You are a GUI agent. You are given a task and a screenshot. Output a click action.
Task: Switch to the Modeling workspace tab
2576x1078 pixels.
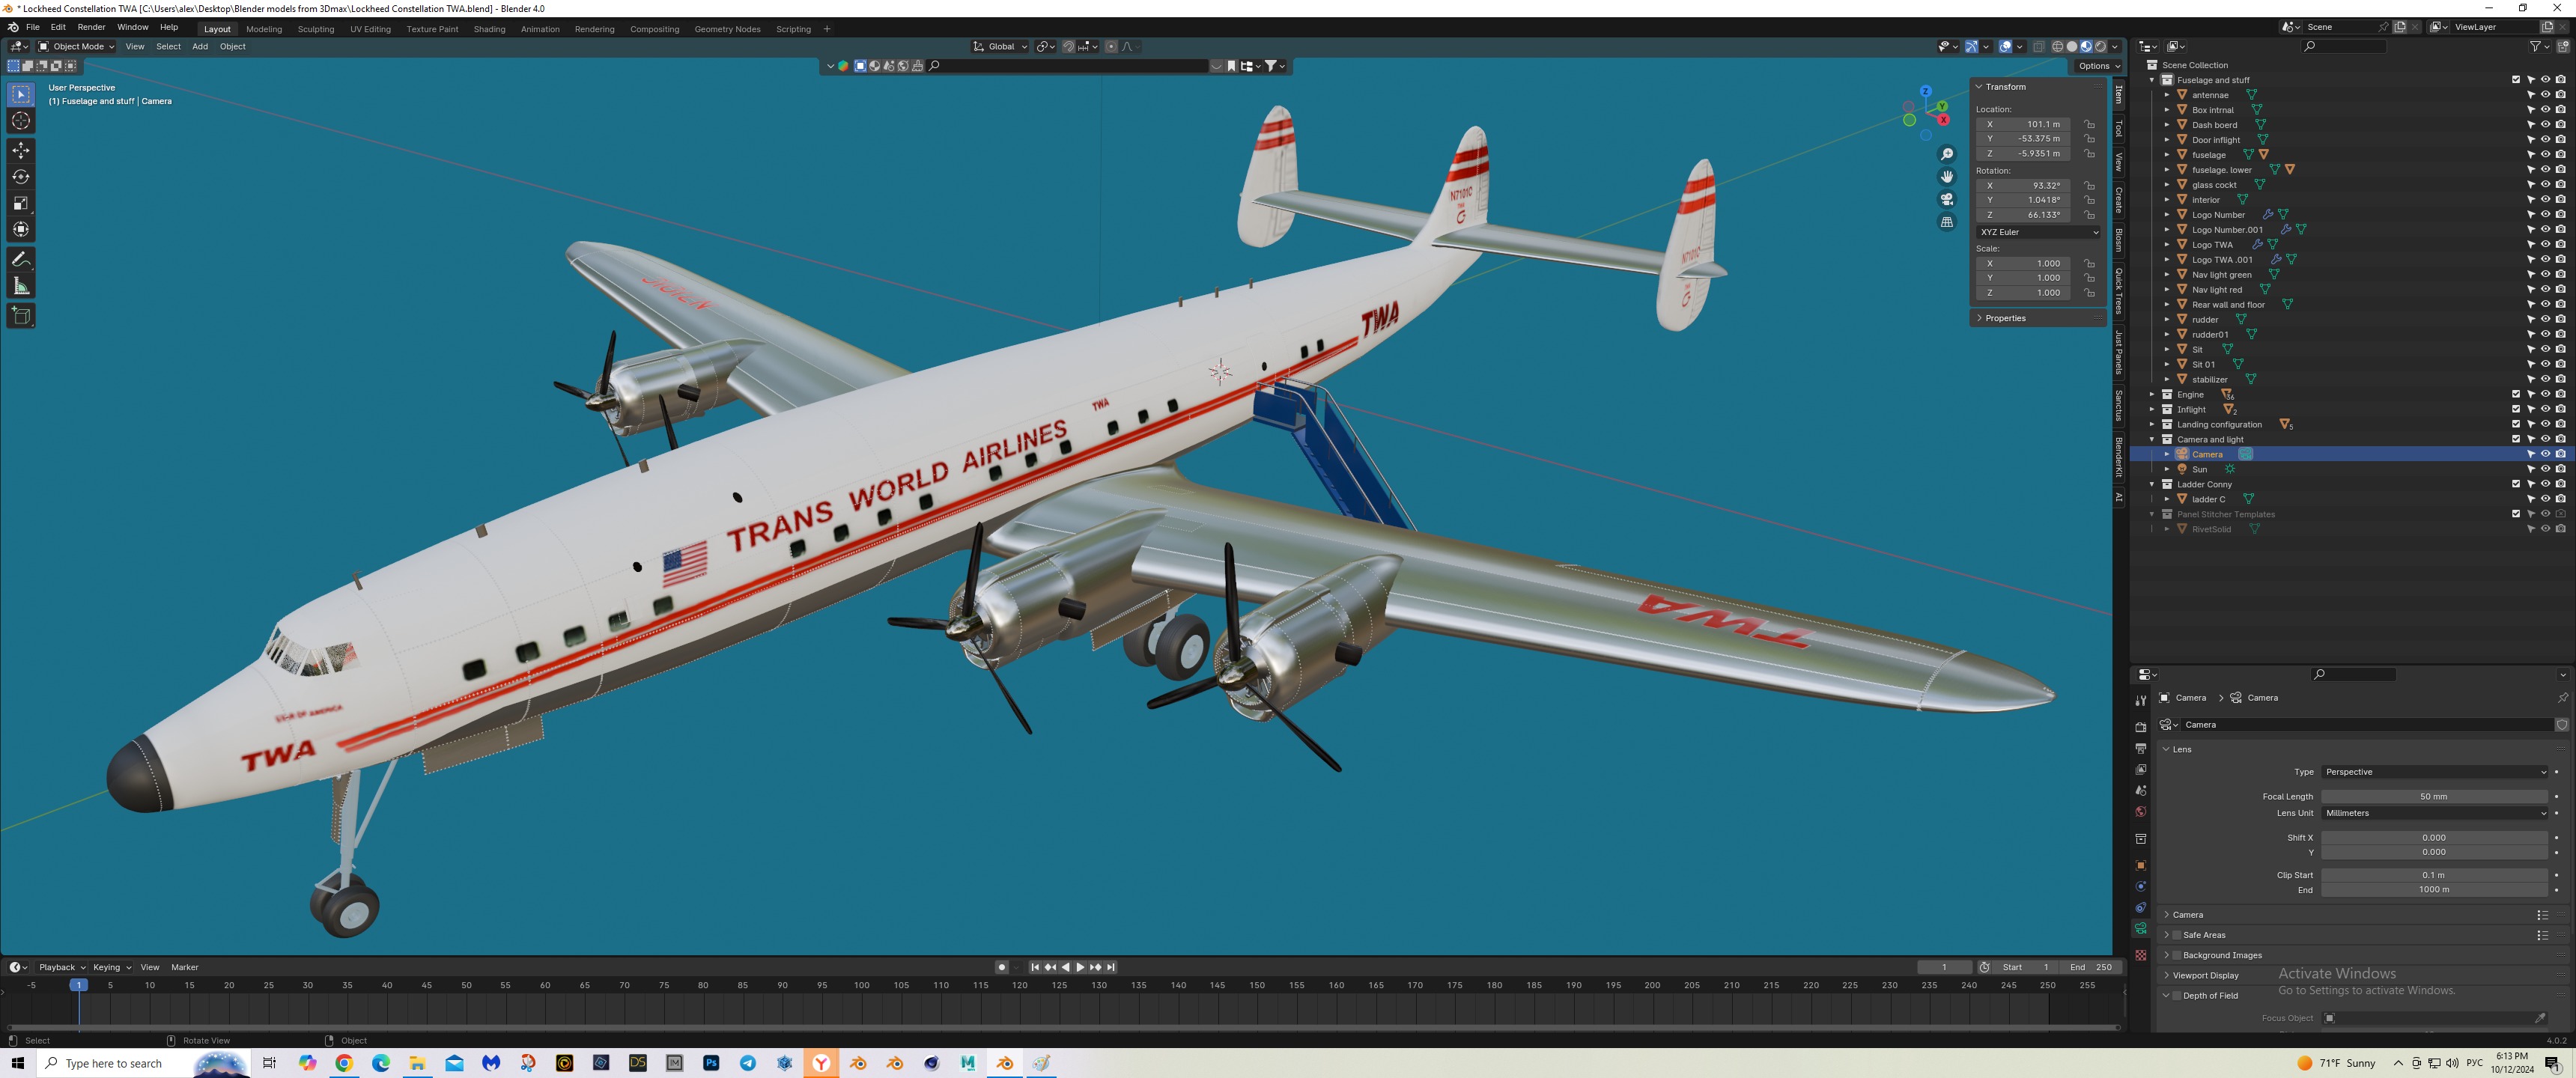(x=264, y=29)
